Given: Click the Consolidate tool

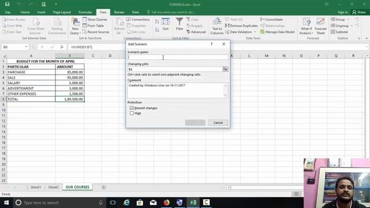Looking at the screenshot, I should click(x=272, y=19).
